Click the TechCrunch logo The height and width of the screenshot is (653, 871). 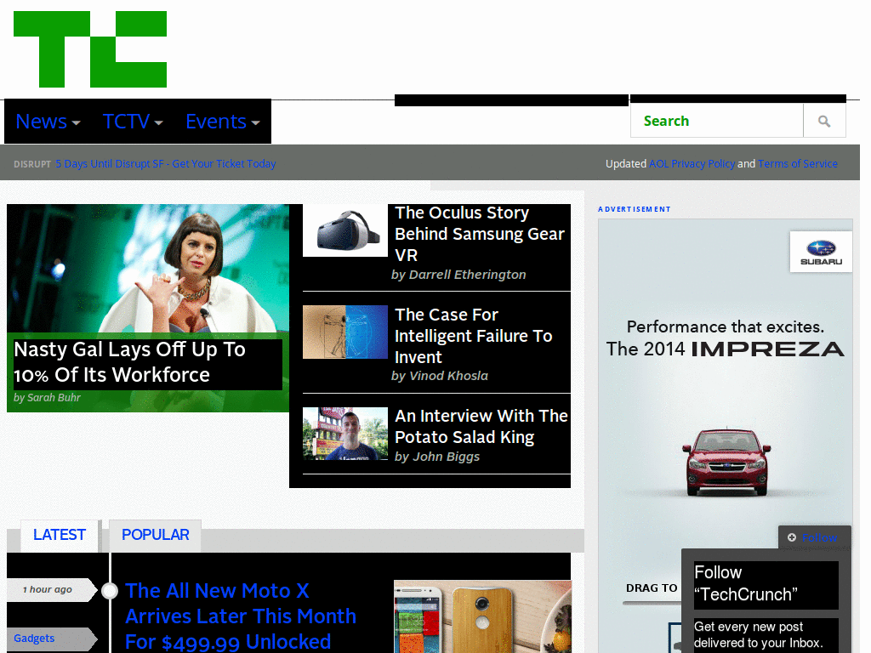(x=88, y=48)
